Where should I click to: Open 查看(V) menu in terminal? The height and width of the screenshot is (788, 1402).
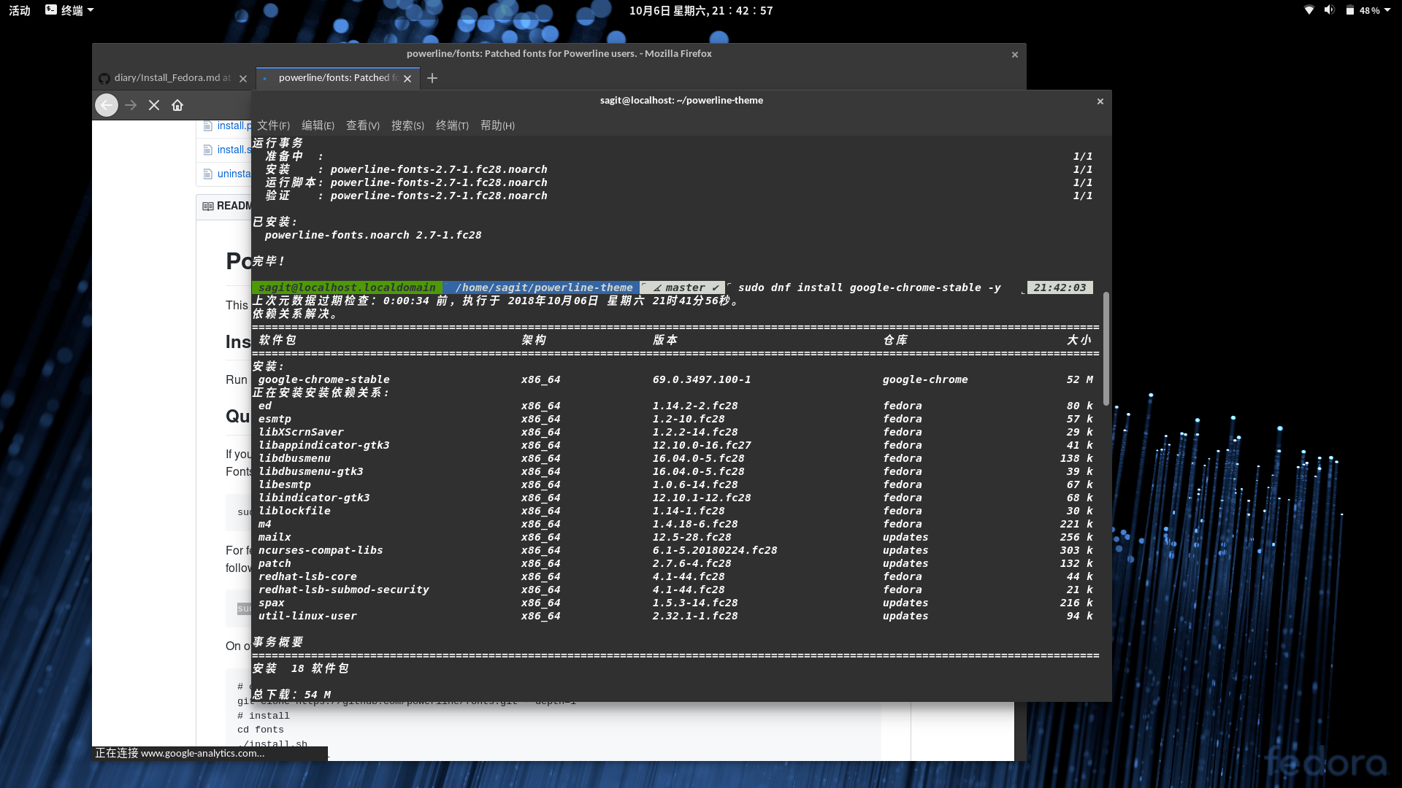point(363,125)
